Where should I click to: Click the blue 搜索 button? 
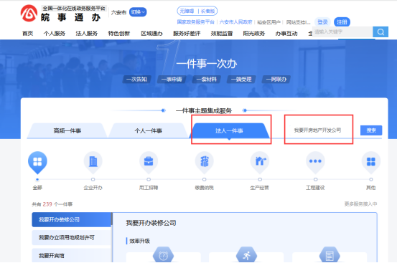tap(371, 130)
